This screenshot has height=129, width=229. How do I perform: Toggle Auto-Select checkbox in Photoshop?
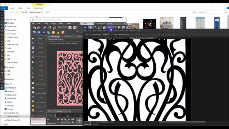(92, 34)
